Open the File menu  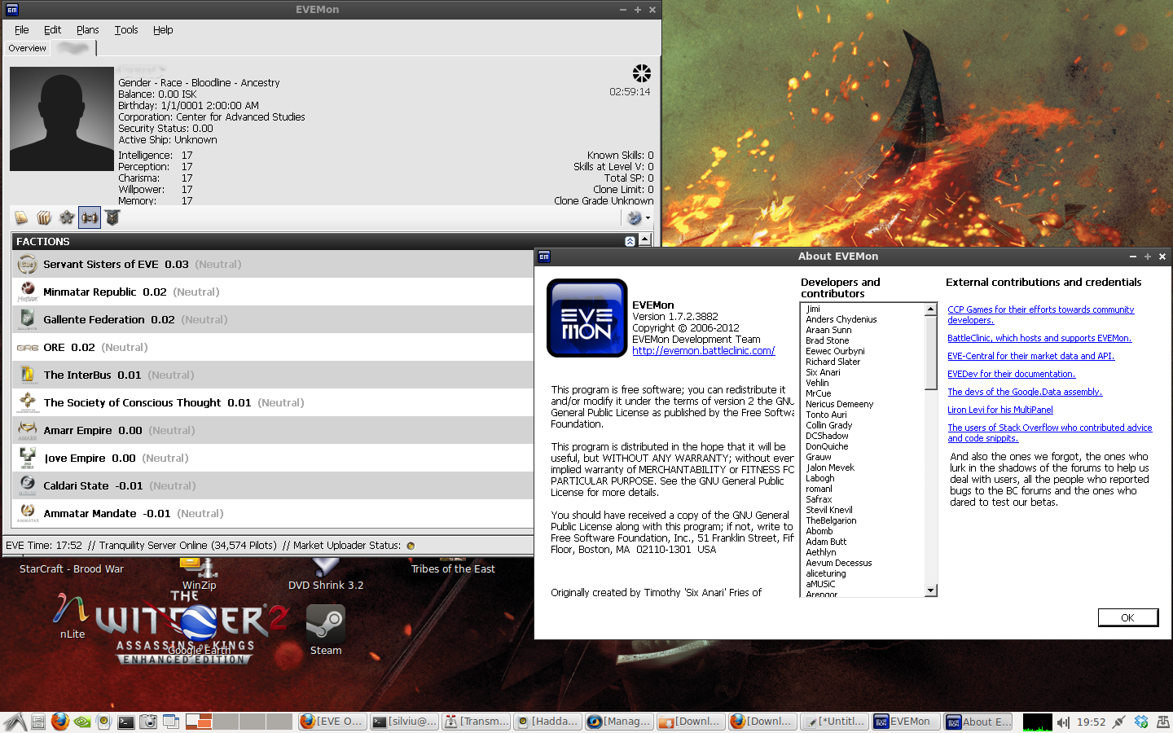click(21, 30)
